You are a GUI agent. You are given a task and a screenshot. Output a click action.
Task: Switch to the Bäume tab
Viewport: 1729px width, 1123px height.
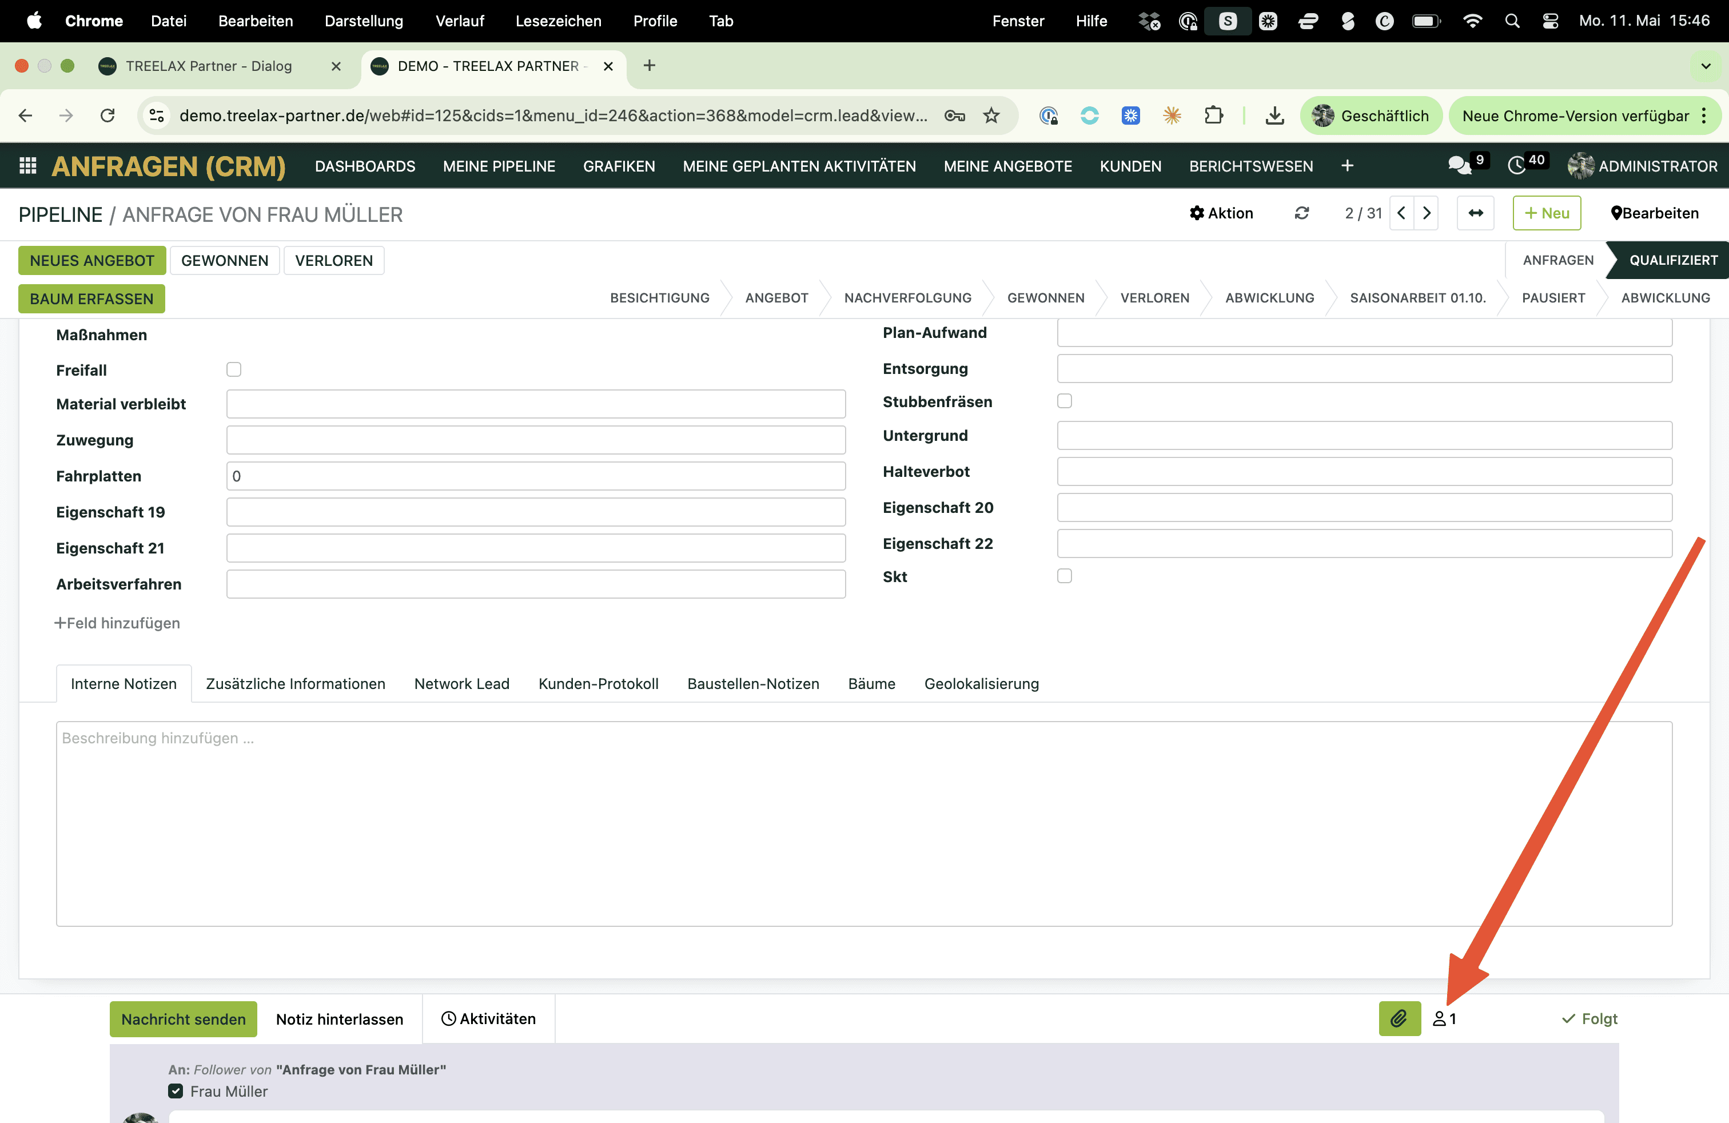871,683
